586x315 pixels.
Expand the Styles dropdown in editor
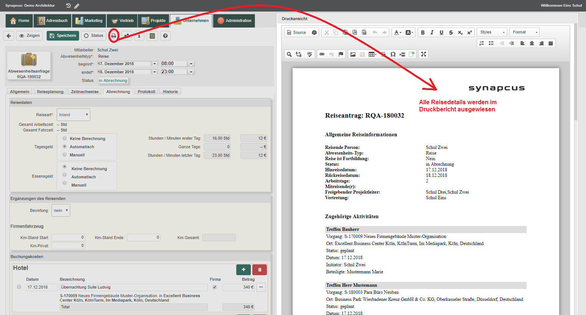(x=492, y=32)
